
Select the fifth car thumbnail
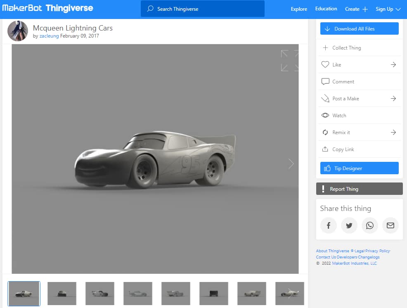click(176, 294)
